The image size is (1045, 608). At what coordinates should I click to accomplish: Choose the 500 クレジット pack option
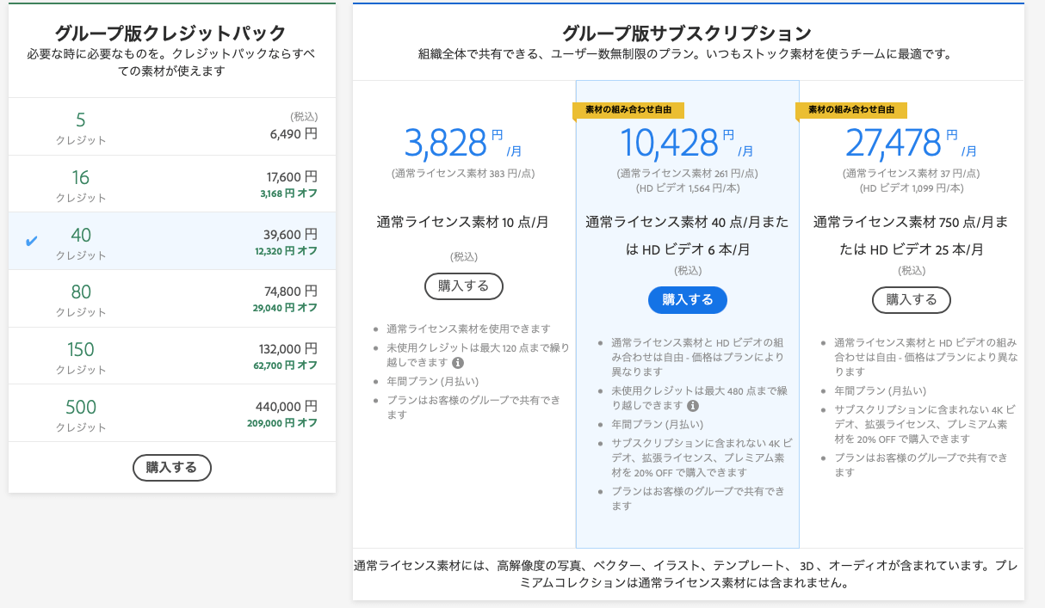point(172,413)
